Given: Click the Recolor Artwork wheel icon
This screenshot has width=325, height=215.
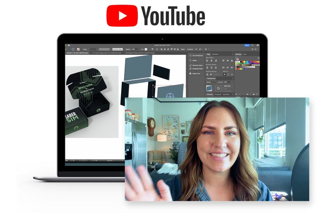Looking at the screenshot, I should 152,49.
